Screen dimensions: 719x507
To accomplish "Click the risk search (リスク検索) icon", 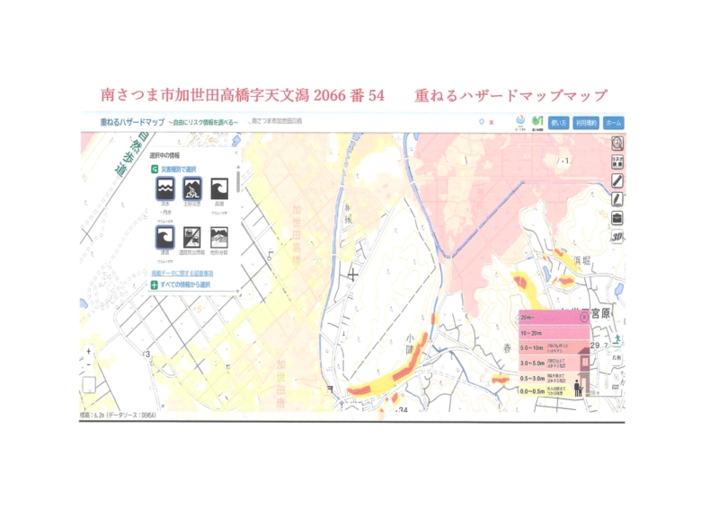I will pyautogui.click(x=617, y=162).
